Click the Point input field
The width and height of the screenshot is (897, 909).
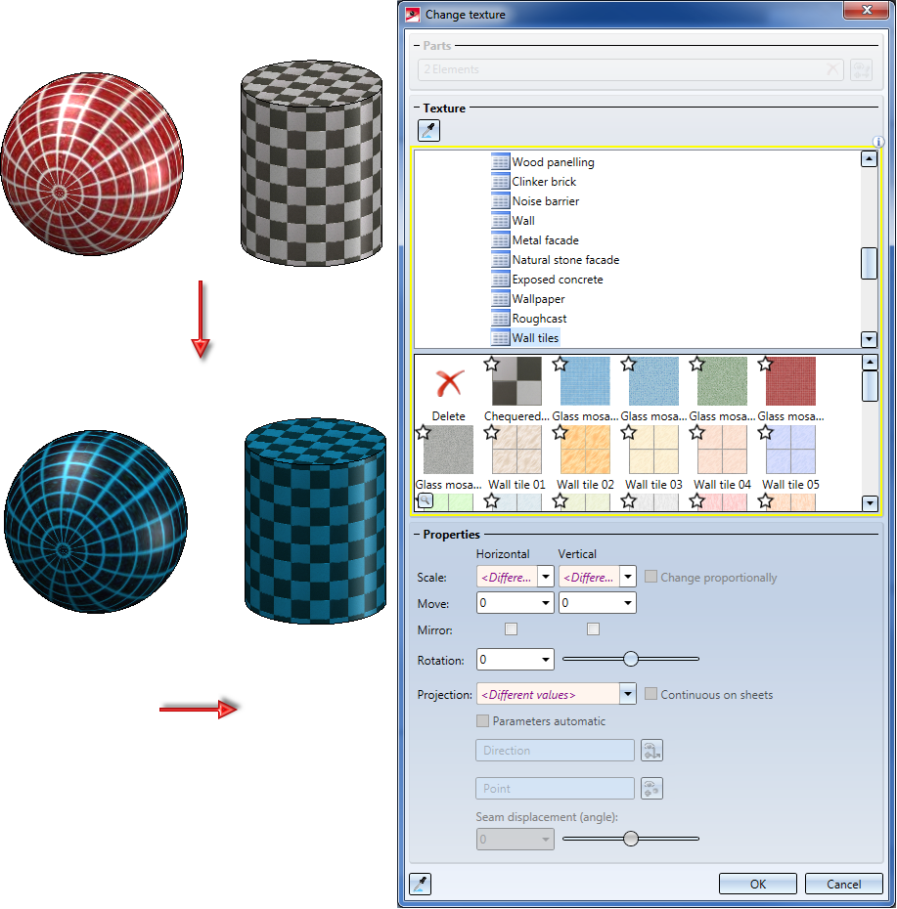point(555,789)
